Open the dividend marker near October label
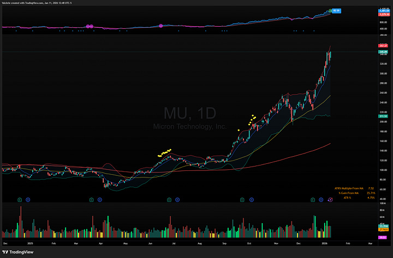 tap(252, 200)
